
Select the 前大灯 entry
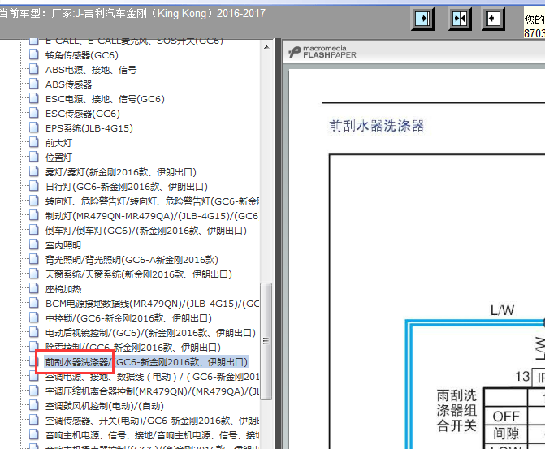(58, 143)
